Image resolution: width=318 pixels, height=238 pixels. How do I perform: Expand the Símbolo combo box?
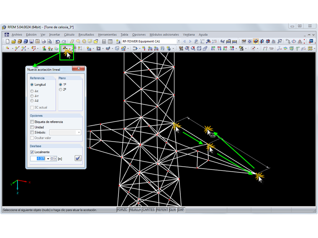click(x=79, y=132)
